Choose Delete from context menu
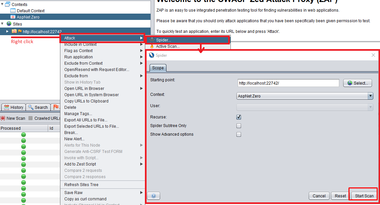Screen dimensions: 380x205 [103, 107]
